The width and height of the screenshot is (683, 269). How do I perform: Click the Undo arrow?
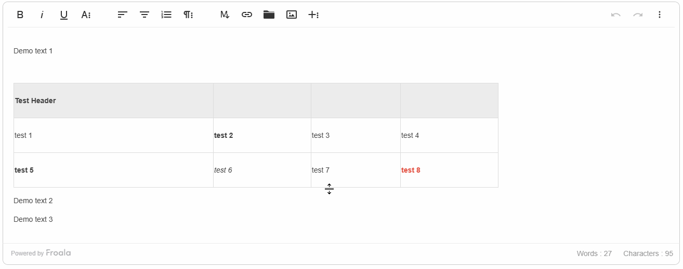[616, 15]
